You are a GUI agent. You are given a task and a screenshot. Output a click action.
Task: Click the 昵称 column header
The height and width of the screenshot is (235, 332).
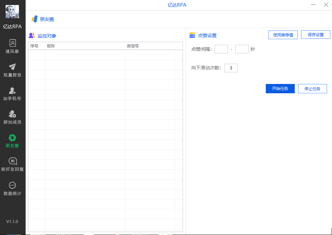[x=51, y=46]
